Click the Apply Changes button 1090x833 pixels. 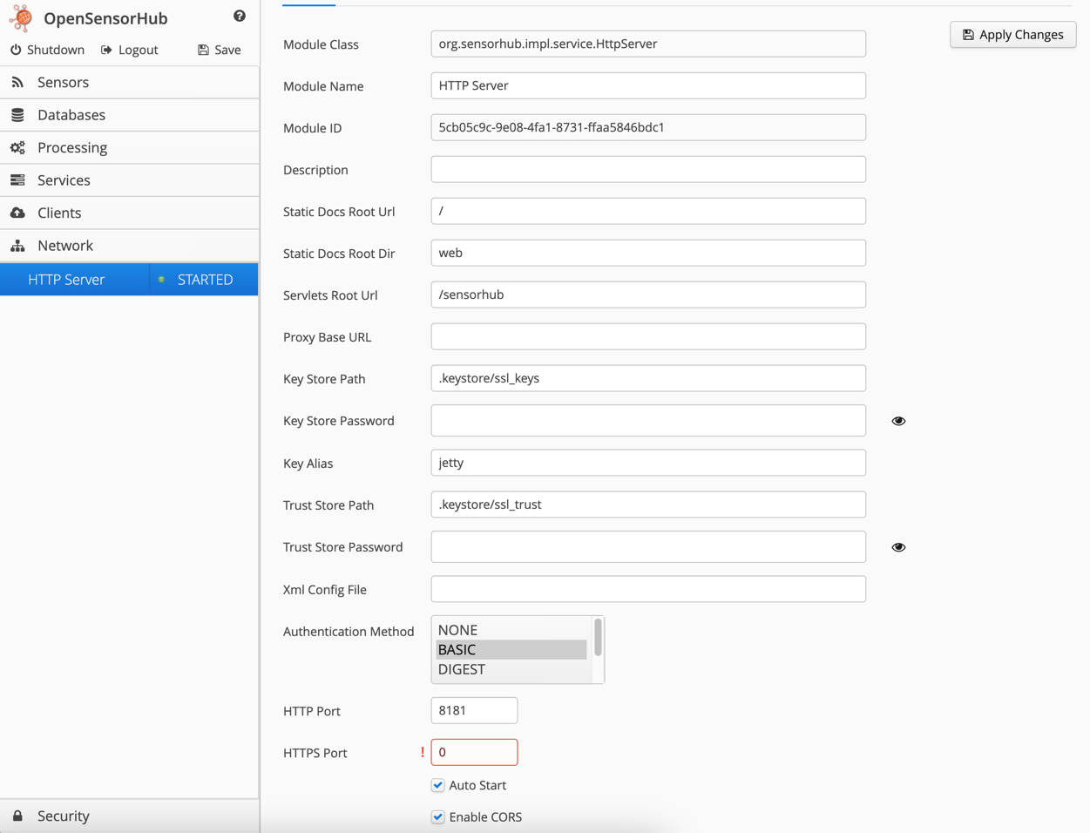click(x=1012, y=35)
